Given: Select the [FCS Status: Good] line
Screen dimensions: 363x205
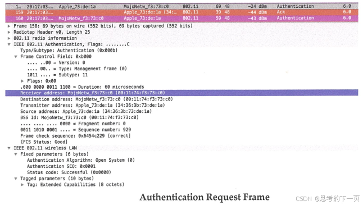Looking at the screenshot, I should pyautogui.click(x=44, y=142).
